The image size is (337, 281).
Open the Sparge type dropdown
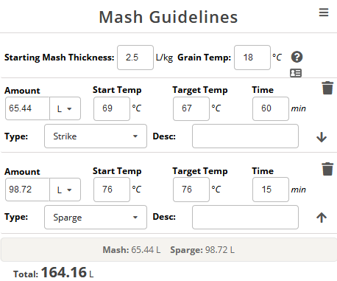click(x=96, y=218)
